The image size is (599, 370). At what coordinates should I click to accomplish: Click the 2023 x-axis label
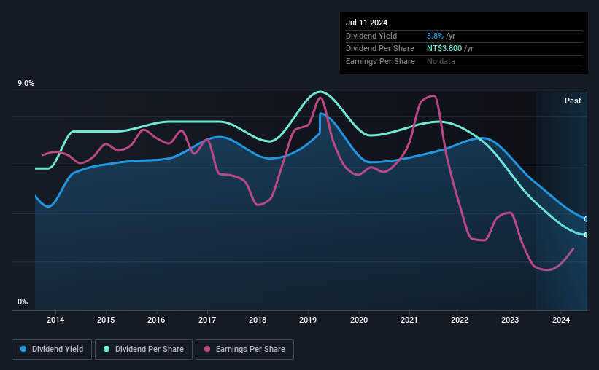(510, 320)
